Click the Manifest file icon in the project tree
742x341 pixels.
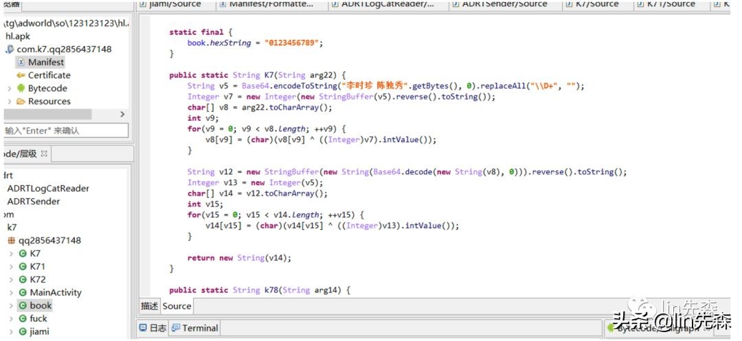tap(21, 62)
